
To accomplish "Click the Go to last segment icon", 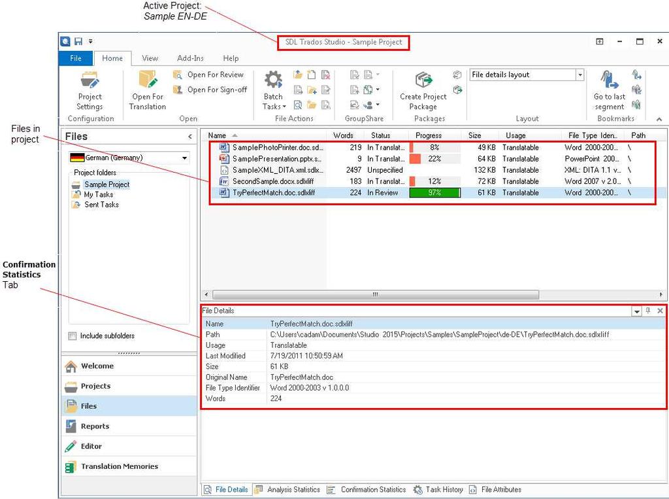I will [x=610, y=80].
